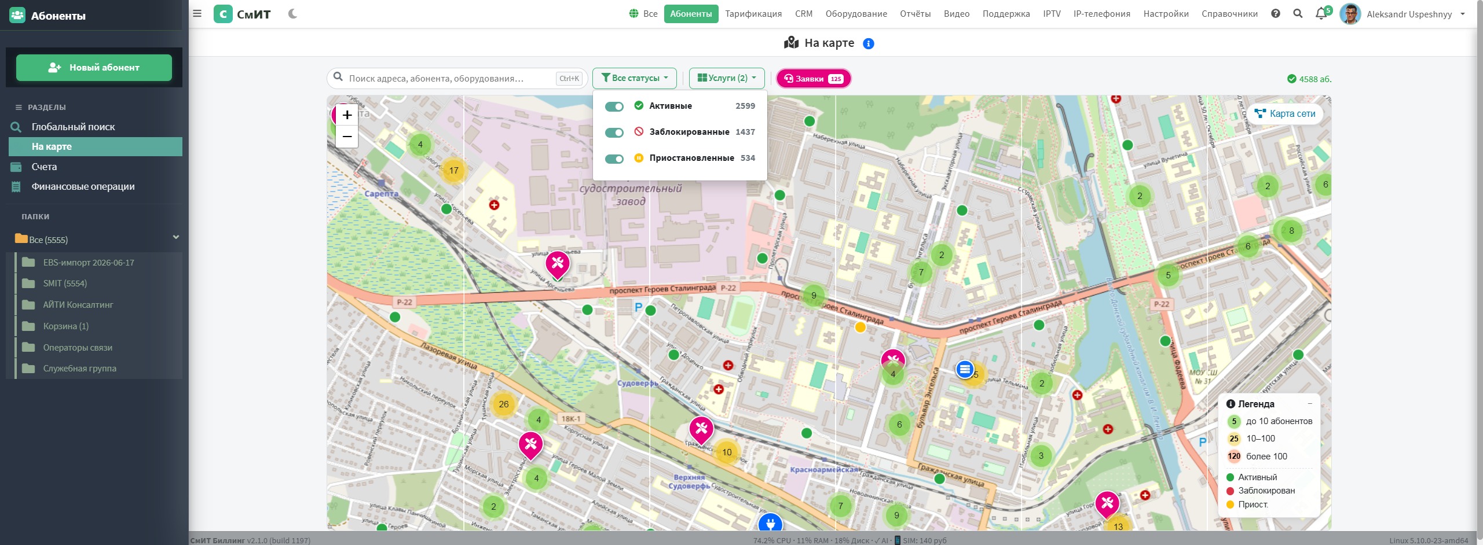Screen dimensions: 1483x545
Task: Toggle the Заблокированные status switch
Action: coord(614,132)
